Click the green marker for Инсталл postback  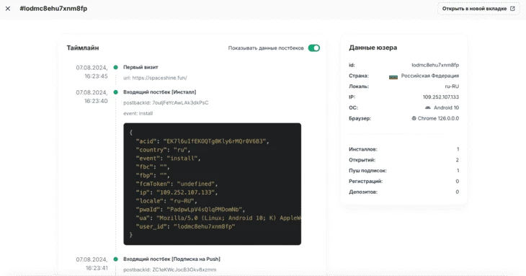click(x=116, y=92)
